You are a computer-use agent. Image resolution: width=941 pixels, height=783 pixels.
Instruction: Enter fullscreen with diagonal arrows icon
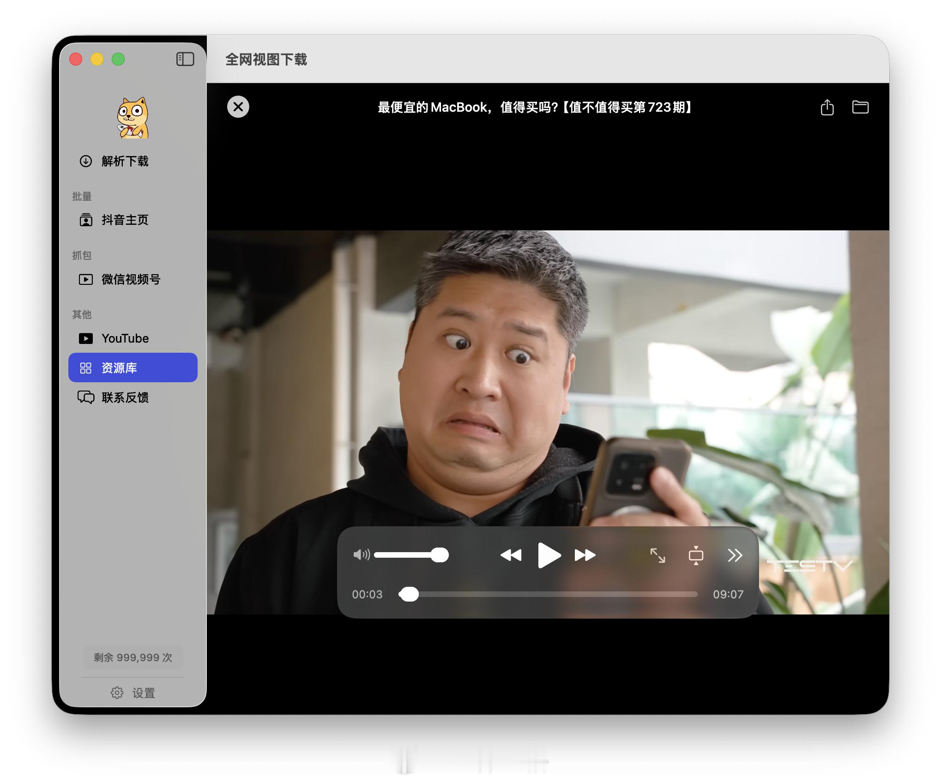pyautogui.click(x=657, y=555)
